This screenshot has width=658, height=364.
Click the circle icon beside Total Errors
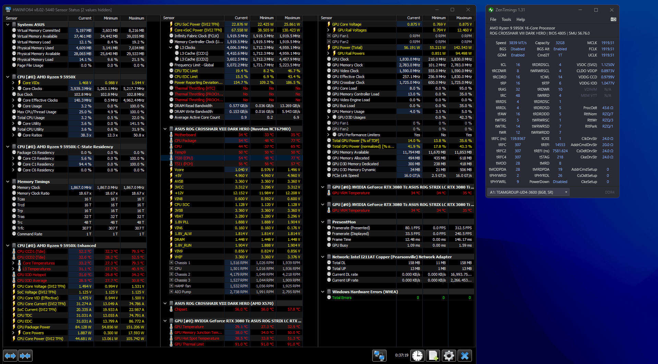pos(329,298)
